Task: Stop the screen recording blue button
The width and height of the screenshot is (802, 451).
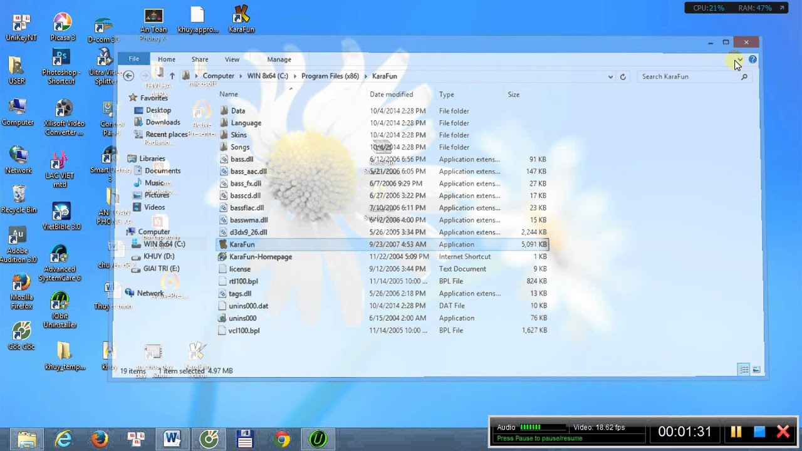Action: coord(759,432)
